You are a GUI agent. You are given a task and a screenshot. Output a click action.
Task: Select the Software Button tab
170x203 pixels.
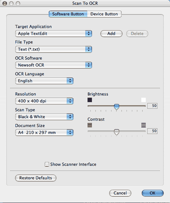click(x=68, y=14)
